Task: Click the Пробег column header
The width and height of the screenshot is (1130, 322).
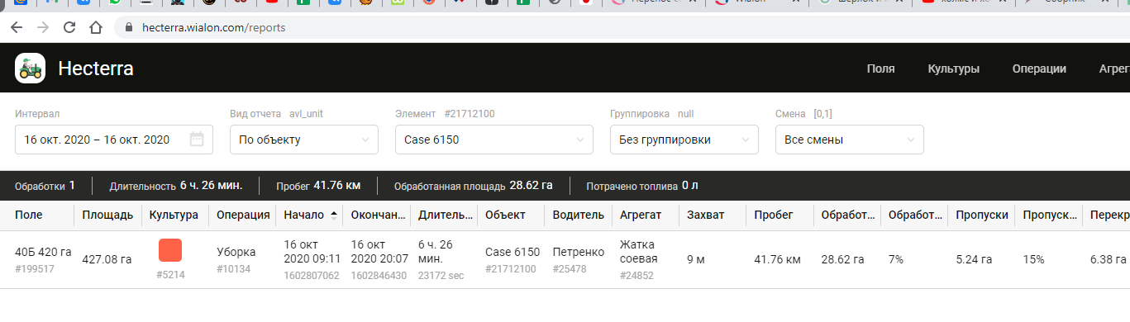Action: (x=774, y=215)
